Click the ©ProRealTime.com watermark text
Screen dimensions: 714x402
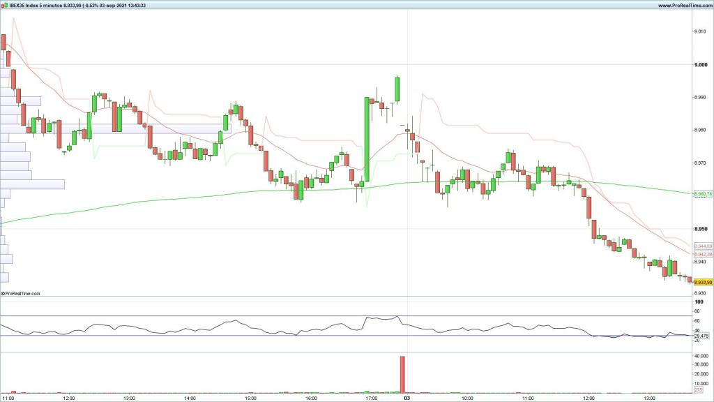tap(22, 294)
